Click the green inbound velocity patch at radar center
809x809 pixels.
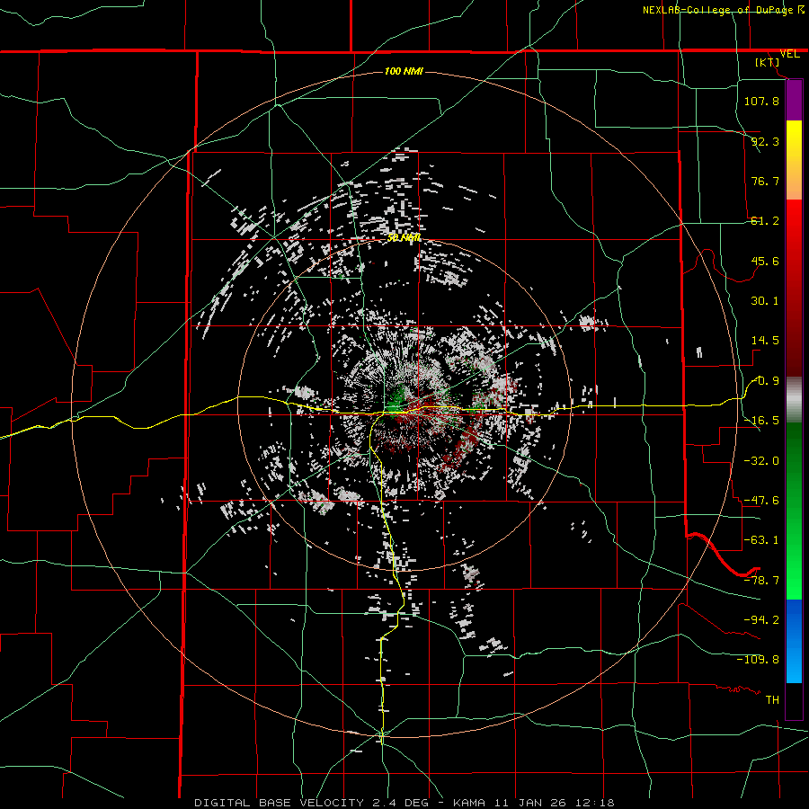coord(396,398)
